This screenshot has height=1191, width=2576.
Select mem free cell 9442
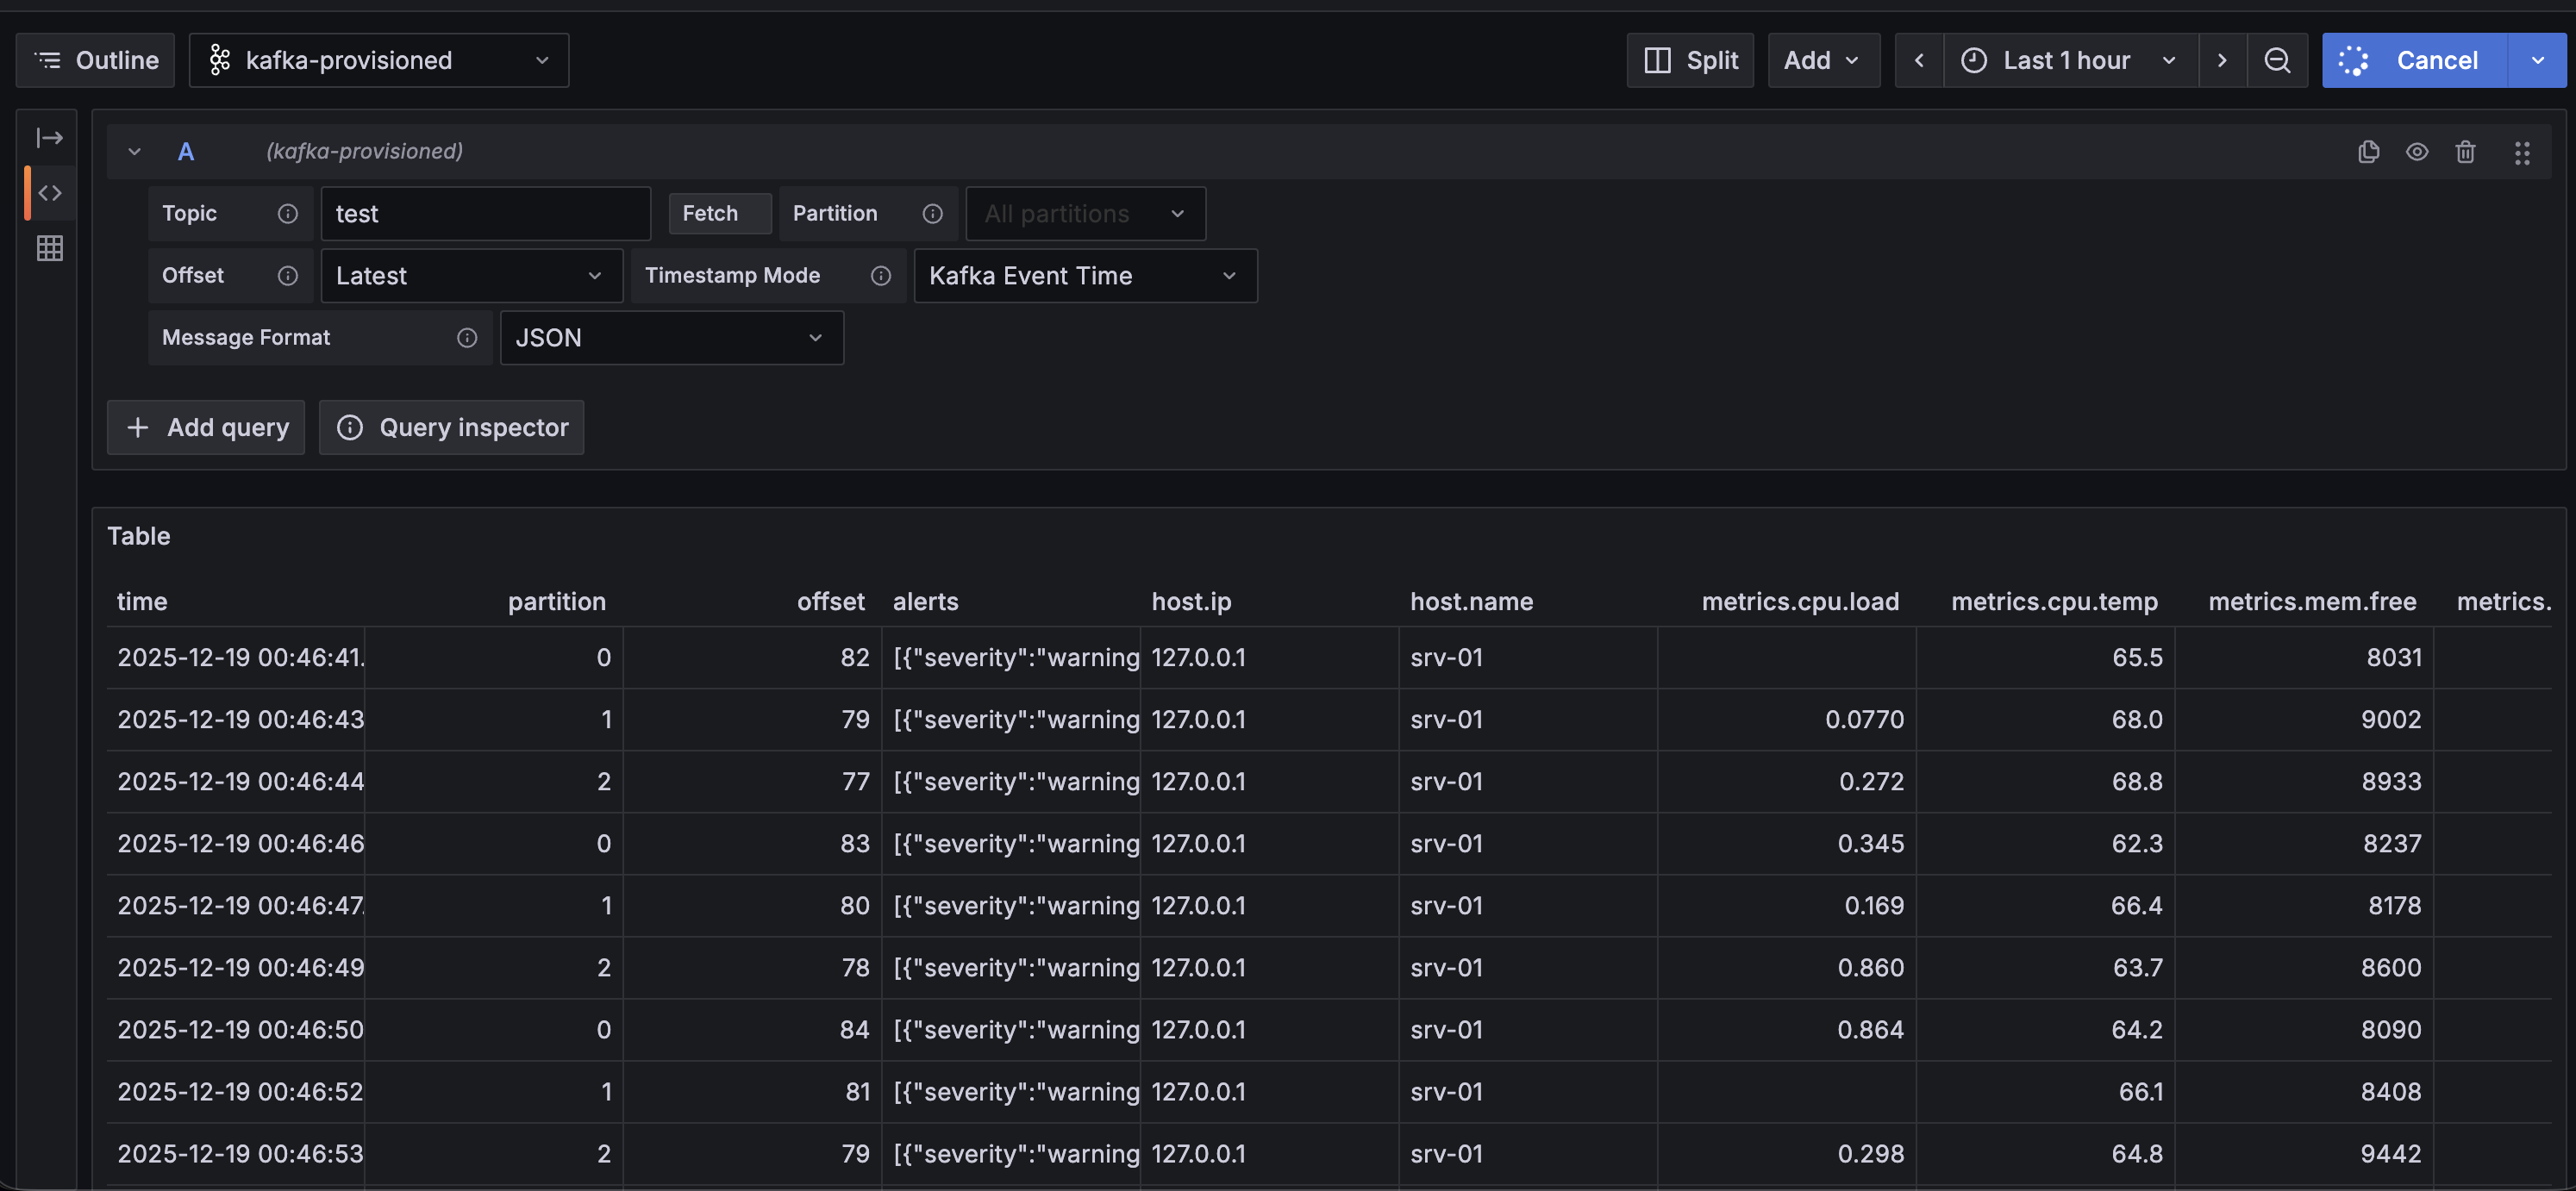click(x=2304, y=1153)
